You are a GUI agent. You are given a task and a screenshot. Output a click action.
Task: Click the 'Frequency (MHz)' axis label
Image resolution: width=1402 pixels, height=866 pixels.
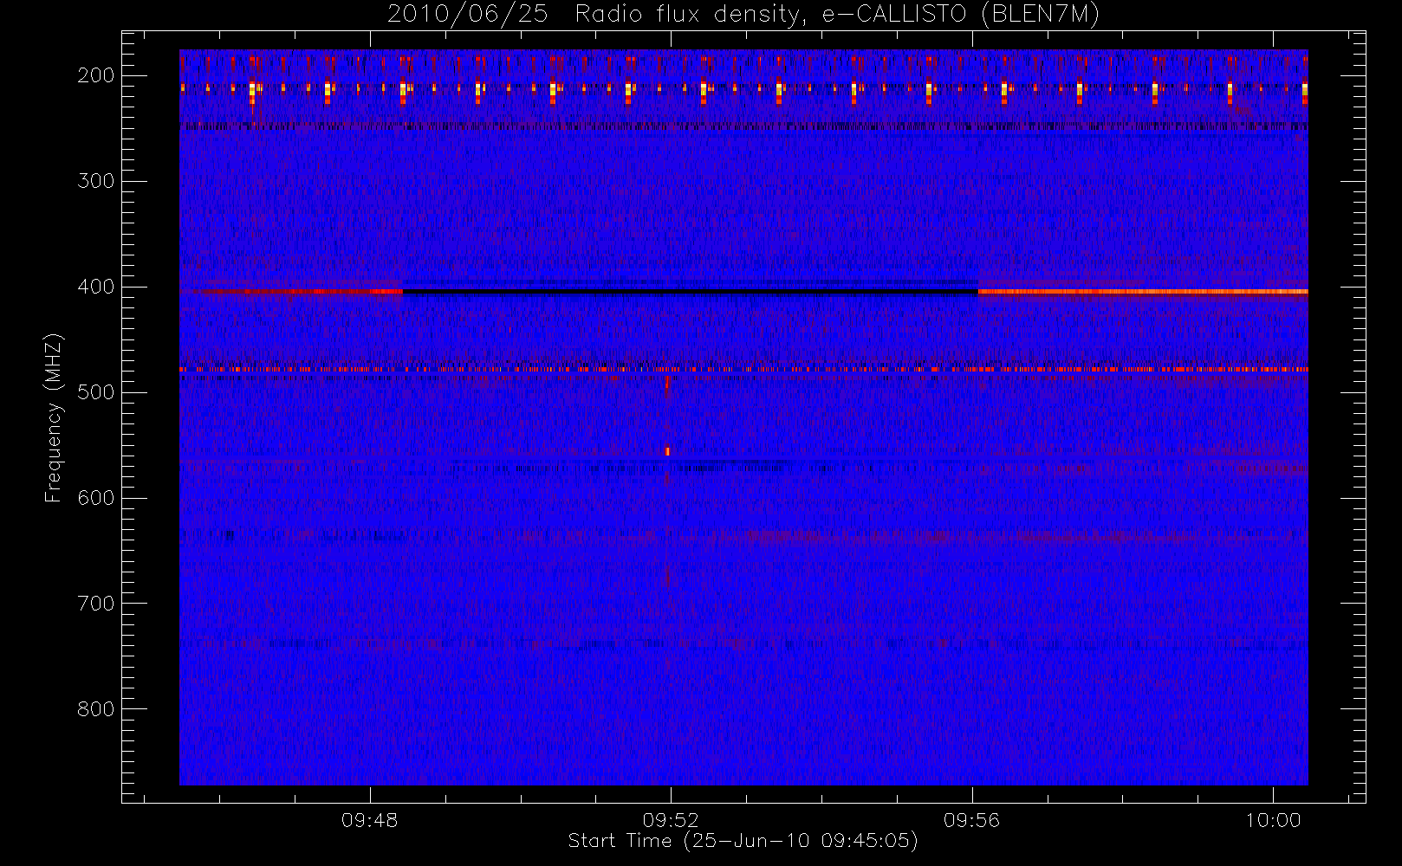[54, 417]
